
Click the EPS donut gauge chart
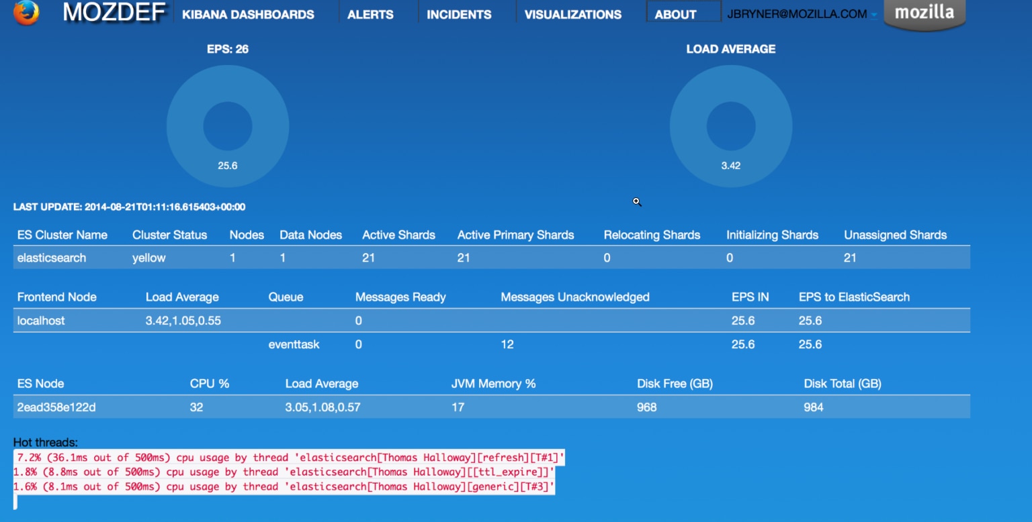[228, 126]
